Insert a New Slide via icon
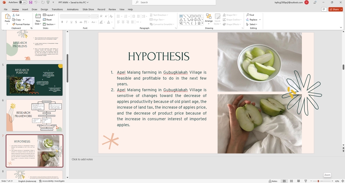 tap(38, 17)
